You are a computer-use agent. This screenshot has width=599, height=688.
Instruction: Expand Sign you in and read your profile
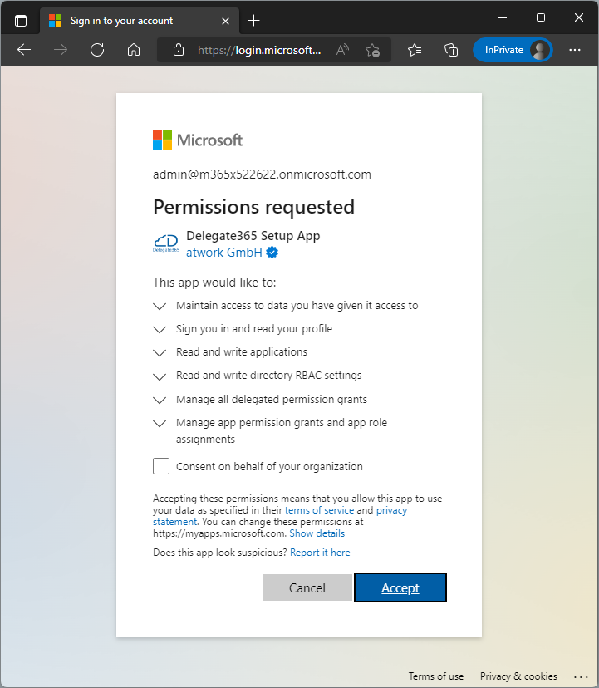click(160, 329)
